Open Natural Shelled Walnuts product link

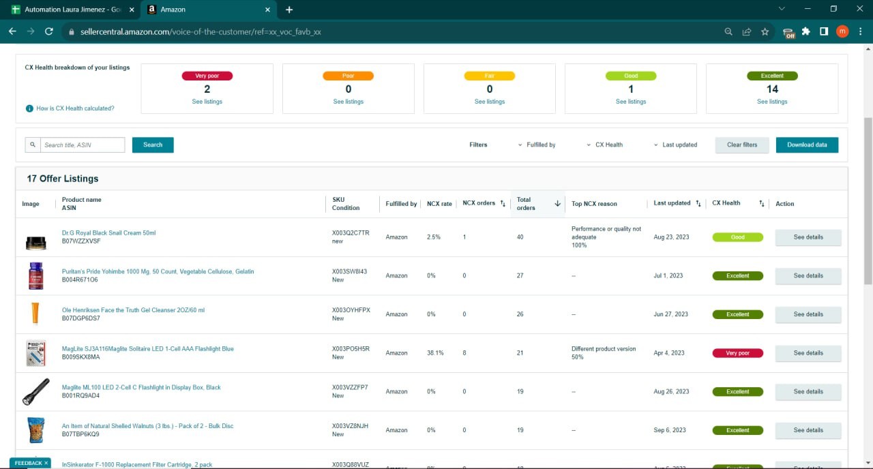pos(147,426)
